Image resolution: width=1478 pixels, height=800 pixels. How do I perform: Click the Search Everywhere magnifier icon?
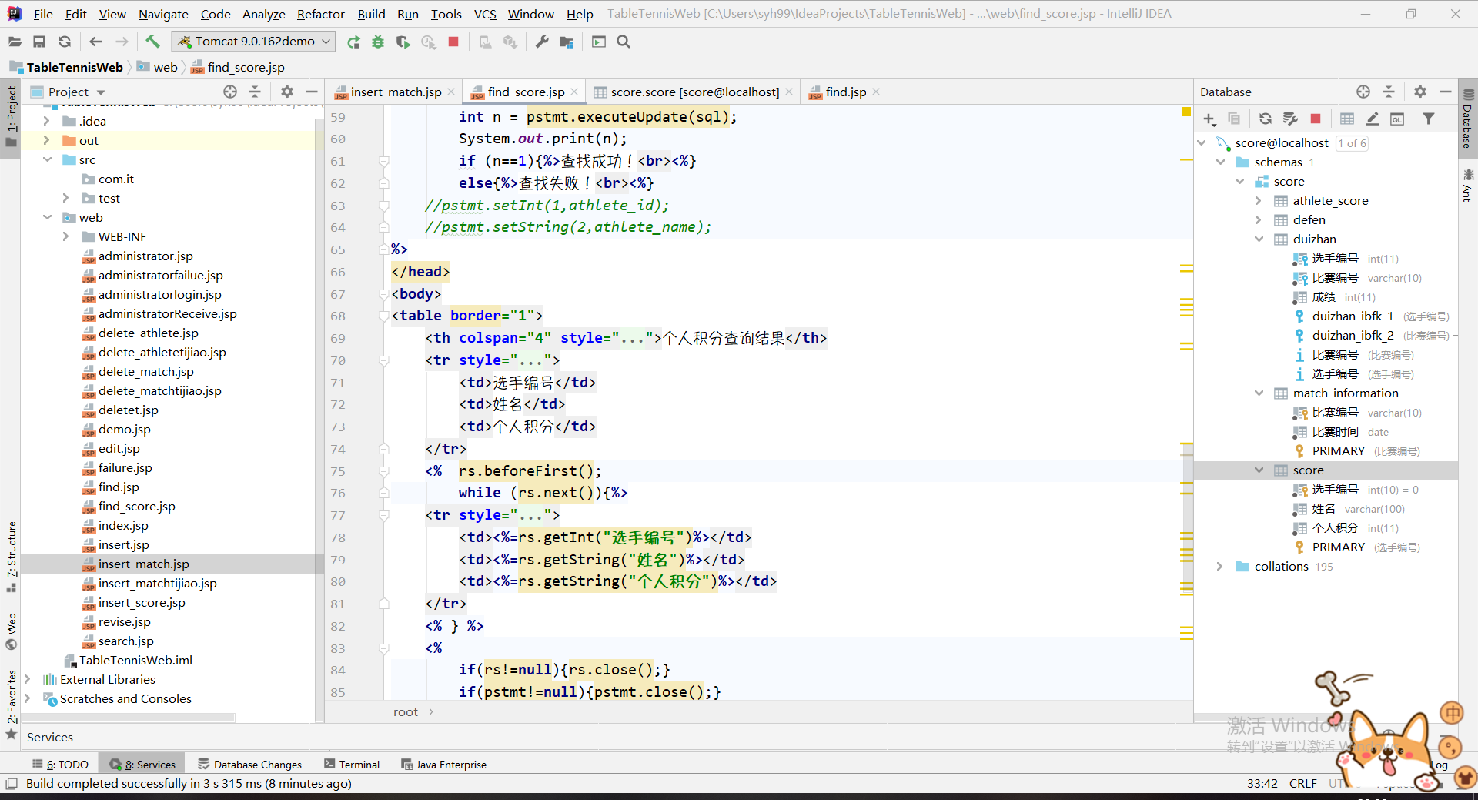[x=624, y=42]
